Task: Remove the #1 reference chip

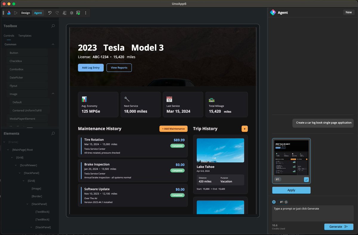Action: pyautogui.click(x=286, y=202)
